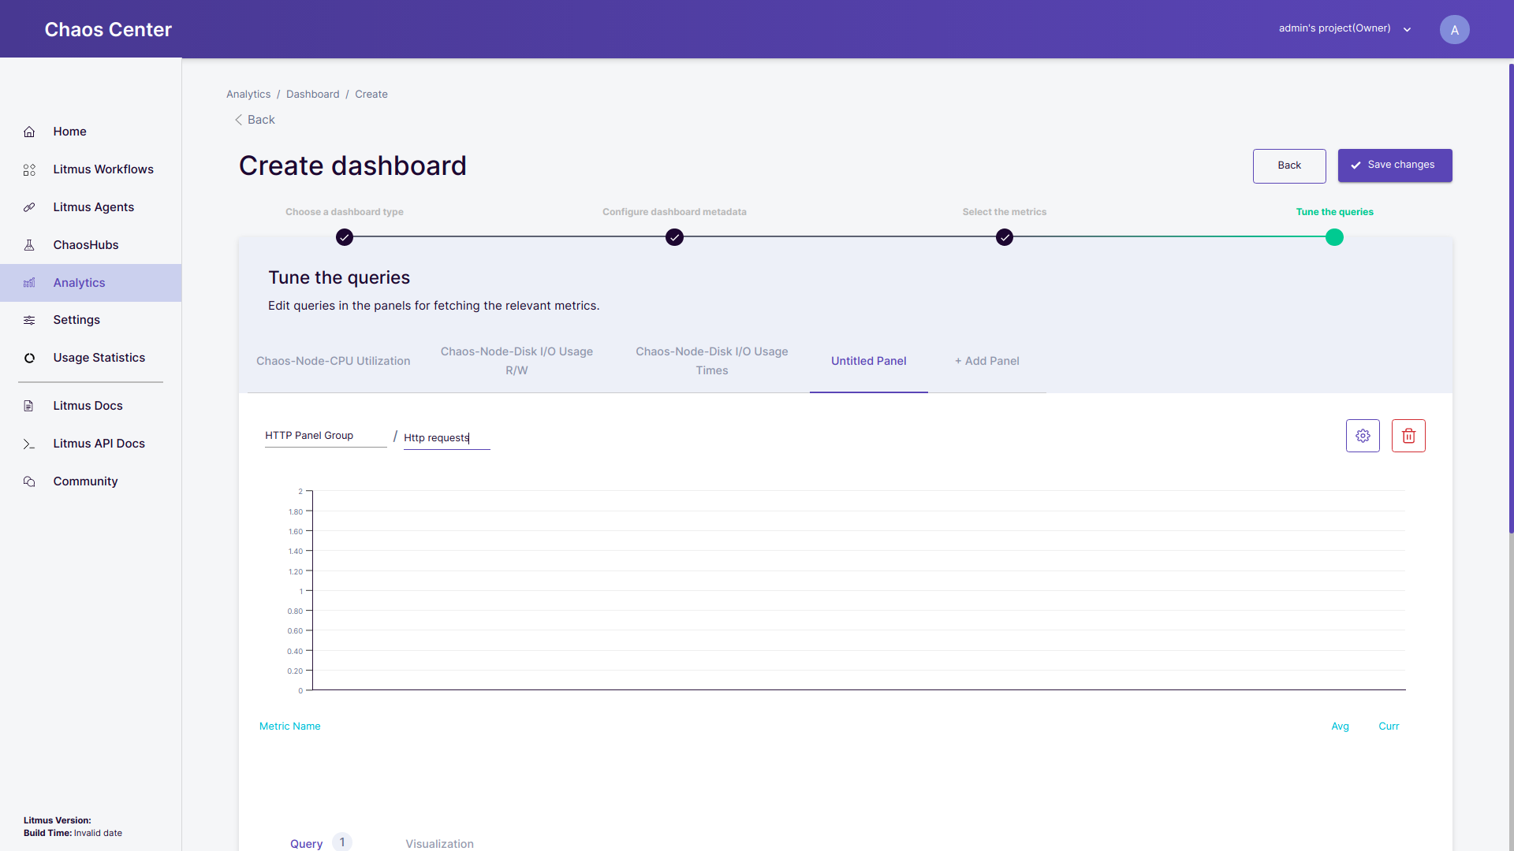Click the HTTP Panel Group name field
Viewport: 1514px width, 851px height.
tap(325, 436)
